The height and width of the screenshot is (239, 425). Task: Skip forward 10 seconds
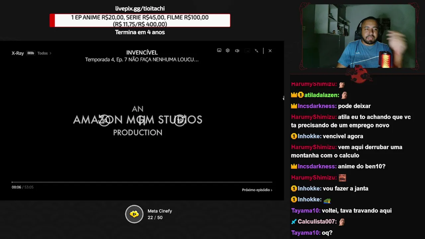180,120
